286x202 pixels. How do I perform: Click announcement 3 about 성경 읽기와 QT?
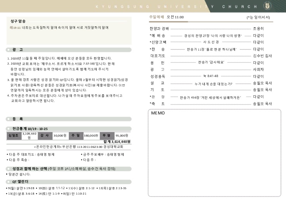(68, 85)
